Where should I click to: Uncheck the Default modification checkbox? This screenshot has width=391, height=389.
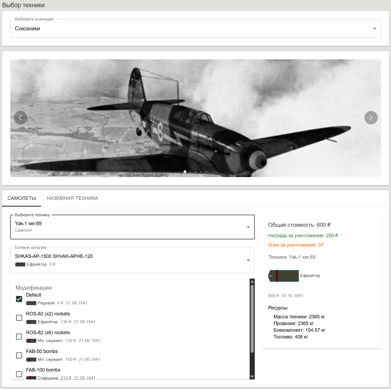[19, 299]
